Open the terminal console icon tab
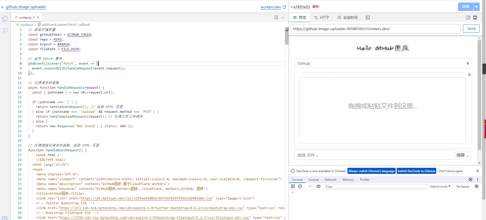This screenshot has height=220, width=486. 368,17
